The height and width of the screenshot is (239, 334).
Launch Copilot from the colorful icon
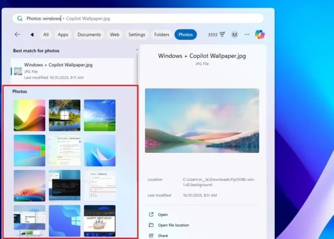260,34
